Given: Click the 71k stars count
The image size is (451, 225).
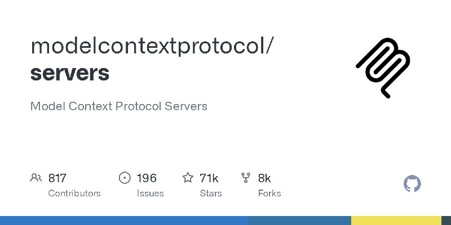Looking at the screenshot, I should tap(209, 178).
